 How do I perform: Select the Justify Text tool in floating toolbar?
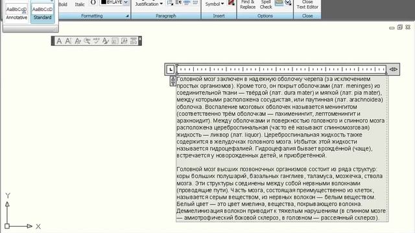tap(124, 41)
